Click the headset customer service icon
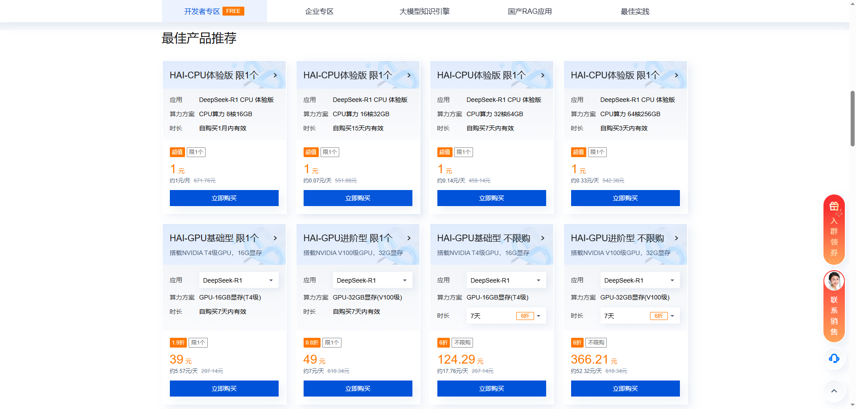This screenshot has height=409, width=856. coord(834,359)
